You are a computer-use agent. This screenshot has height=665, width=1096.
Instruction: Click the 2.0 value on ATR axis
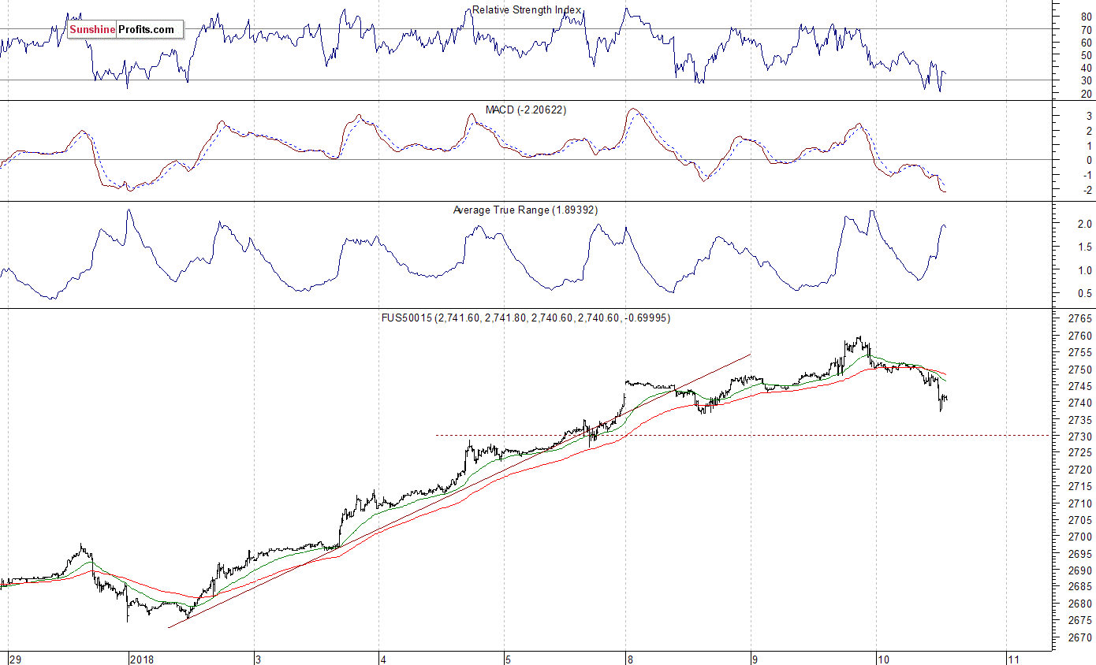(1083, 225)
